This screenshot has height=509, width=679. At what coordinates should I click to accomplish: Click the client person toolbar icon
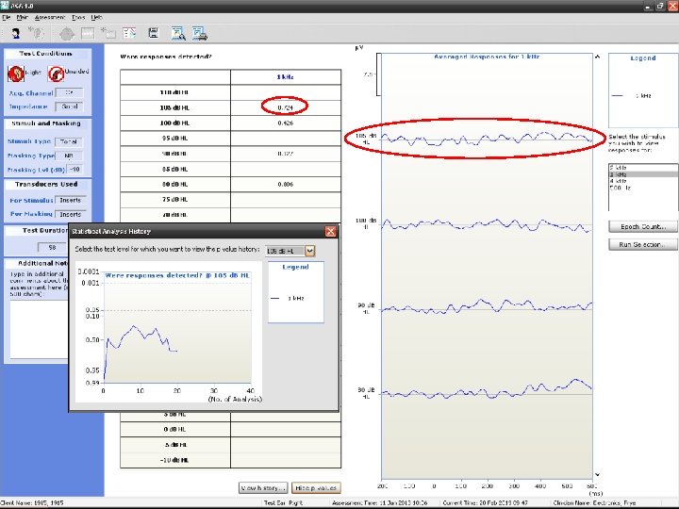coord(16,33)
